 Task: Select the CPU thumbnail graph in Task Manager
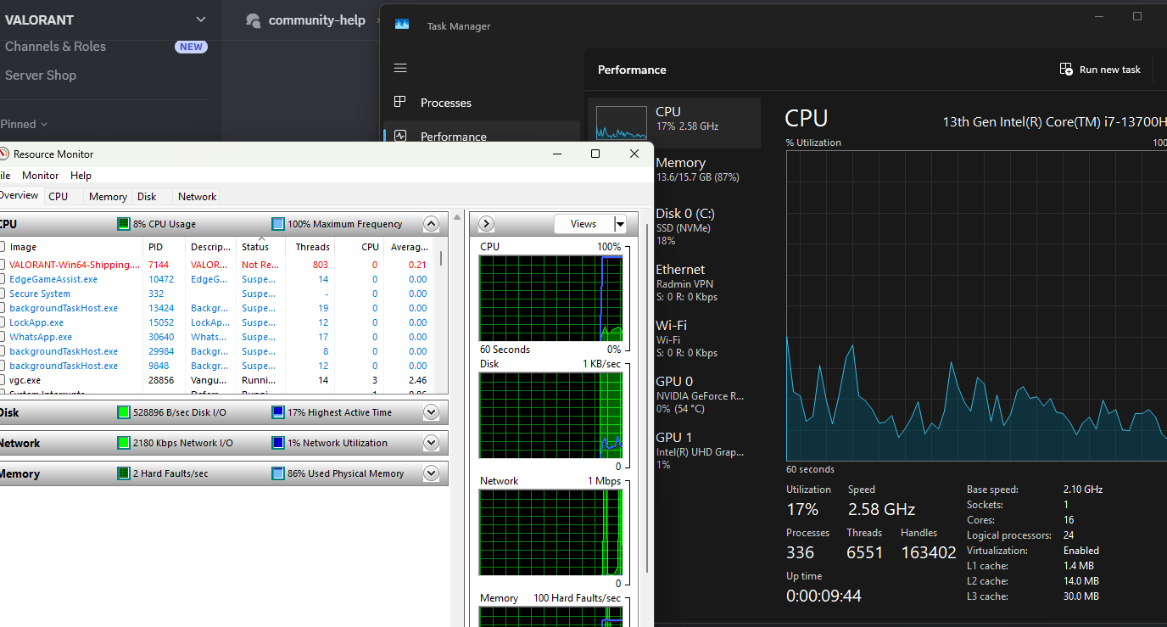point(621,122)
